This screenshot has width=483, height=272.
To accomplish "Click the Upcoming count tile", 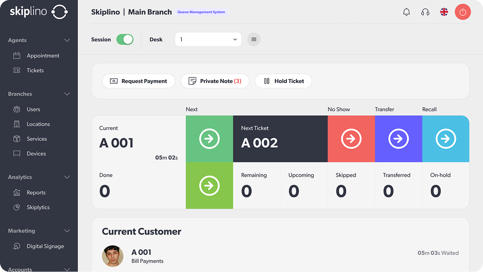I will coord(304,186).
